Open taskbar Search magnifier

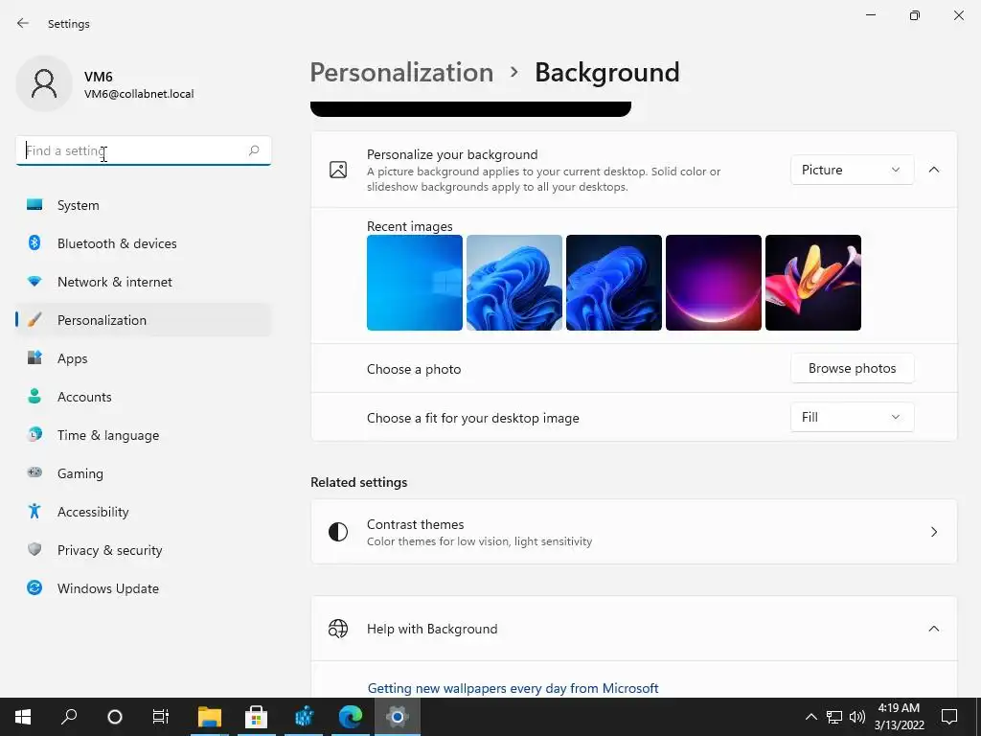(69, 717)
